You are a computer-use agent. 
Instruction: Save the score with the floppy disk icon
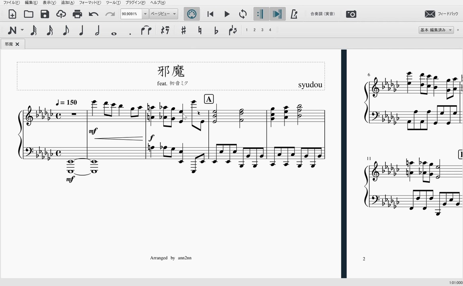tap(45, 14)
